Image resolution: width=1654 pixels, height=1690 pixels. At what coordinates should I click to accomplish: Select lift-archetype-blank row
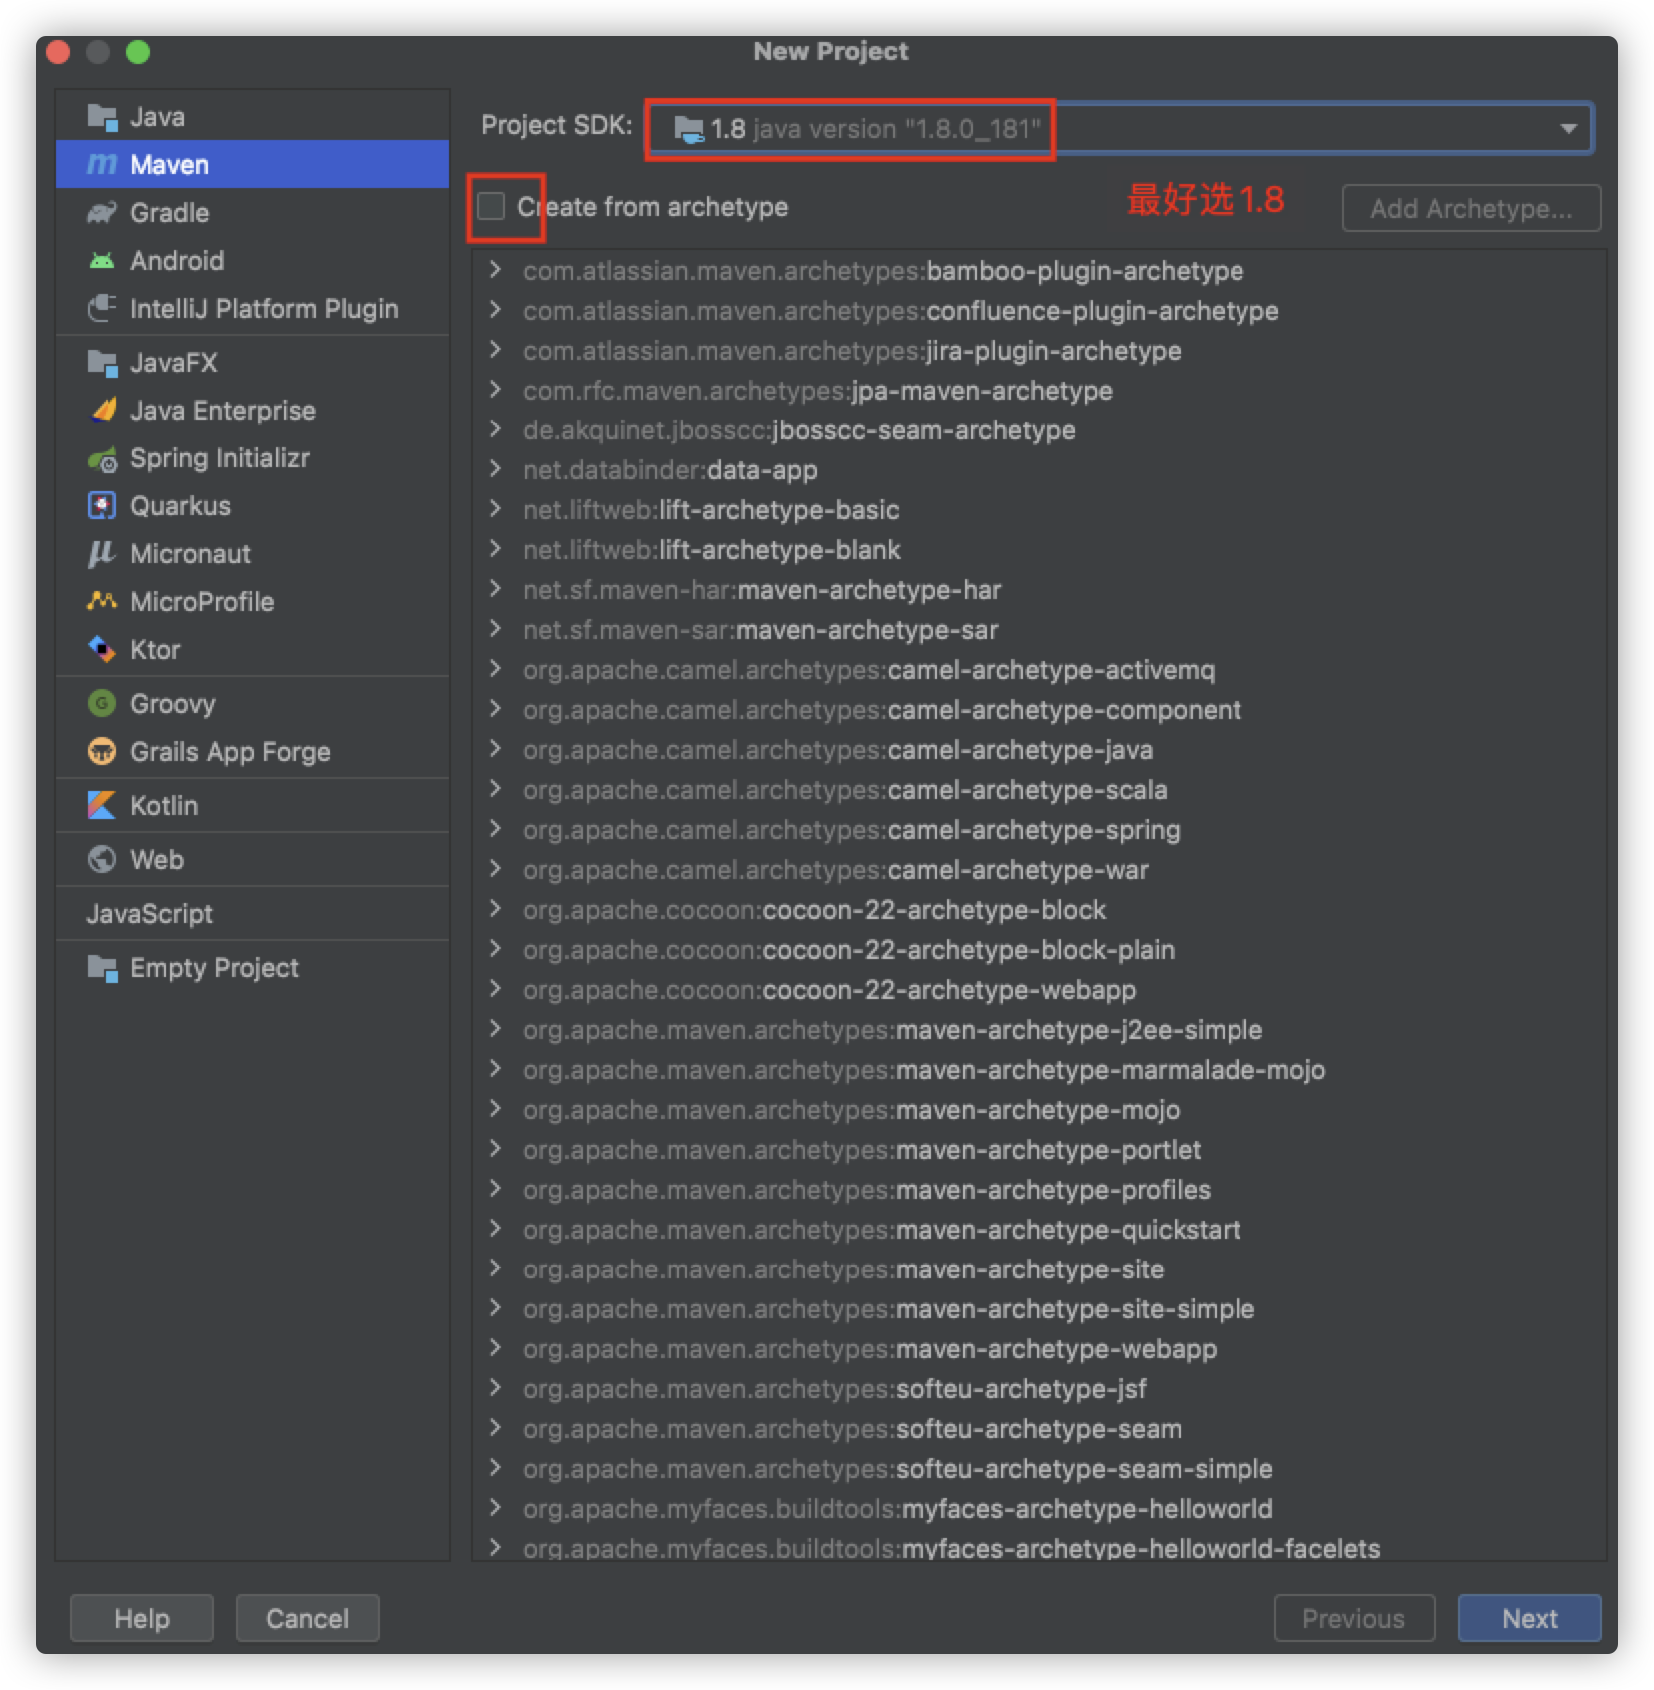coord(1039,550)
